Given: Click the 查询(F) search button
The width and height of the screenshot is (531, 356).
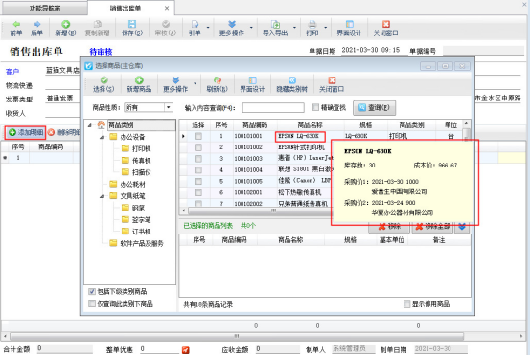Looking at the screenshot, I should point(374,107).
